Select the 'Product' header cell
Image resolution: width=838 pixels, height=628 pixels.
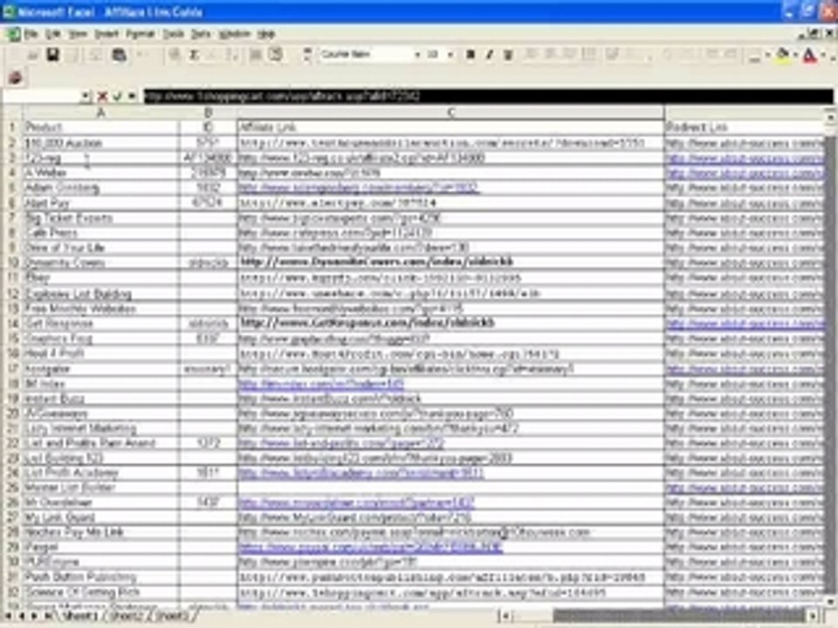[x=100, y=127]
